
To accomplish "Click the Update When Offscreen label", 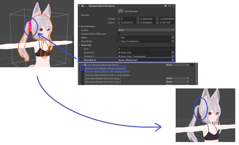I will coord(94,34).
